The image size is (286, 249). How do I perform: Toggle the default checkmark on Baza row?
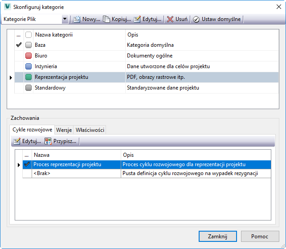[x=19, y=45]
